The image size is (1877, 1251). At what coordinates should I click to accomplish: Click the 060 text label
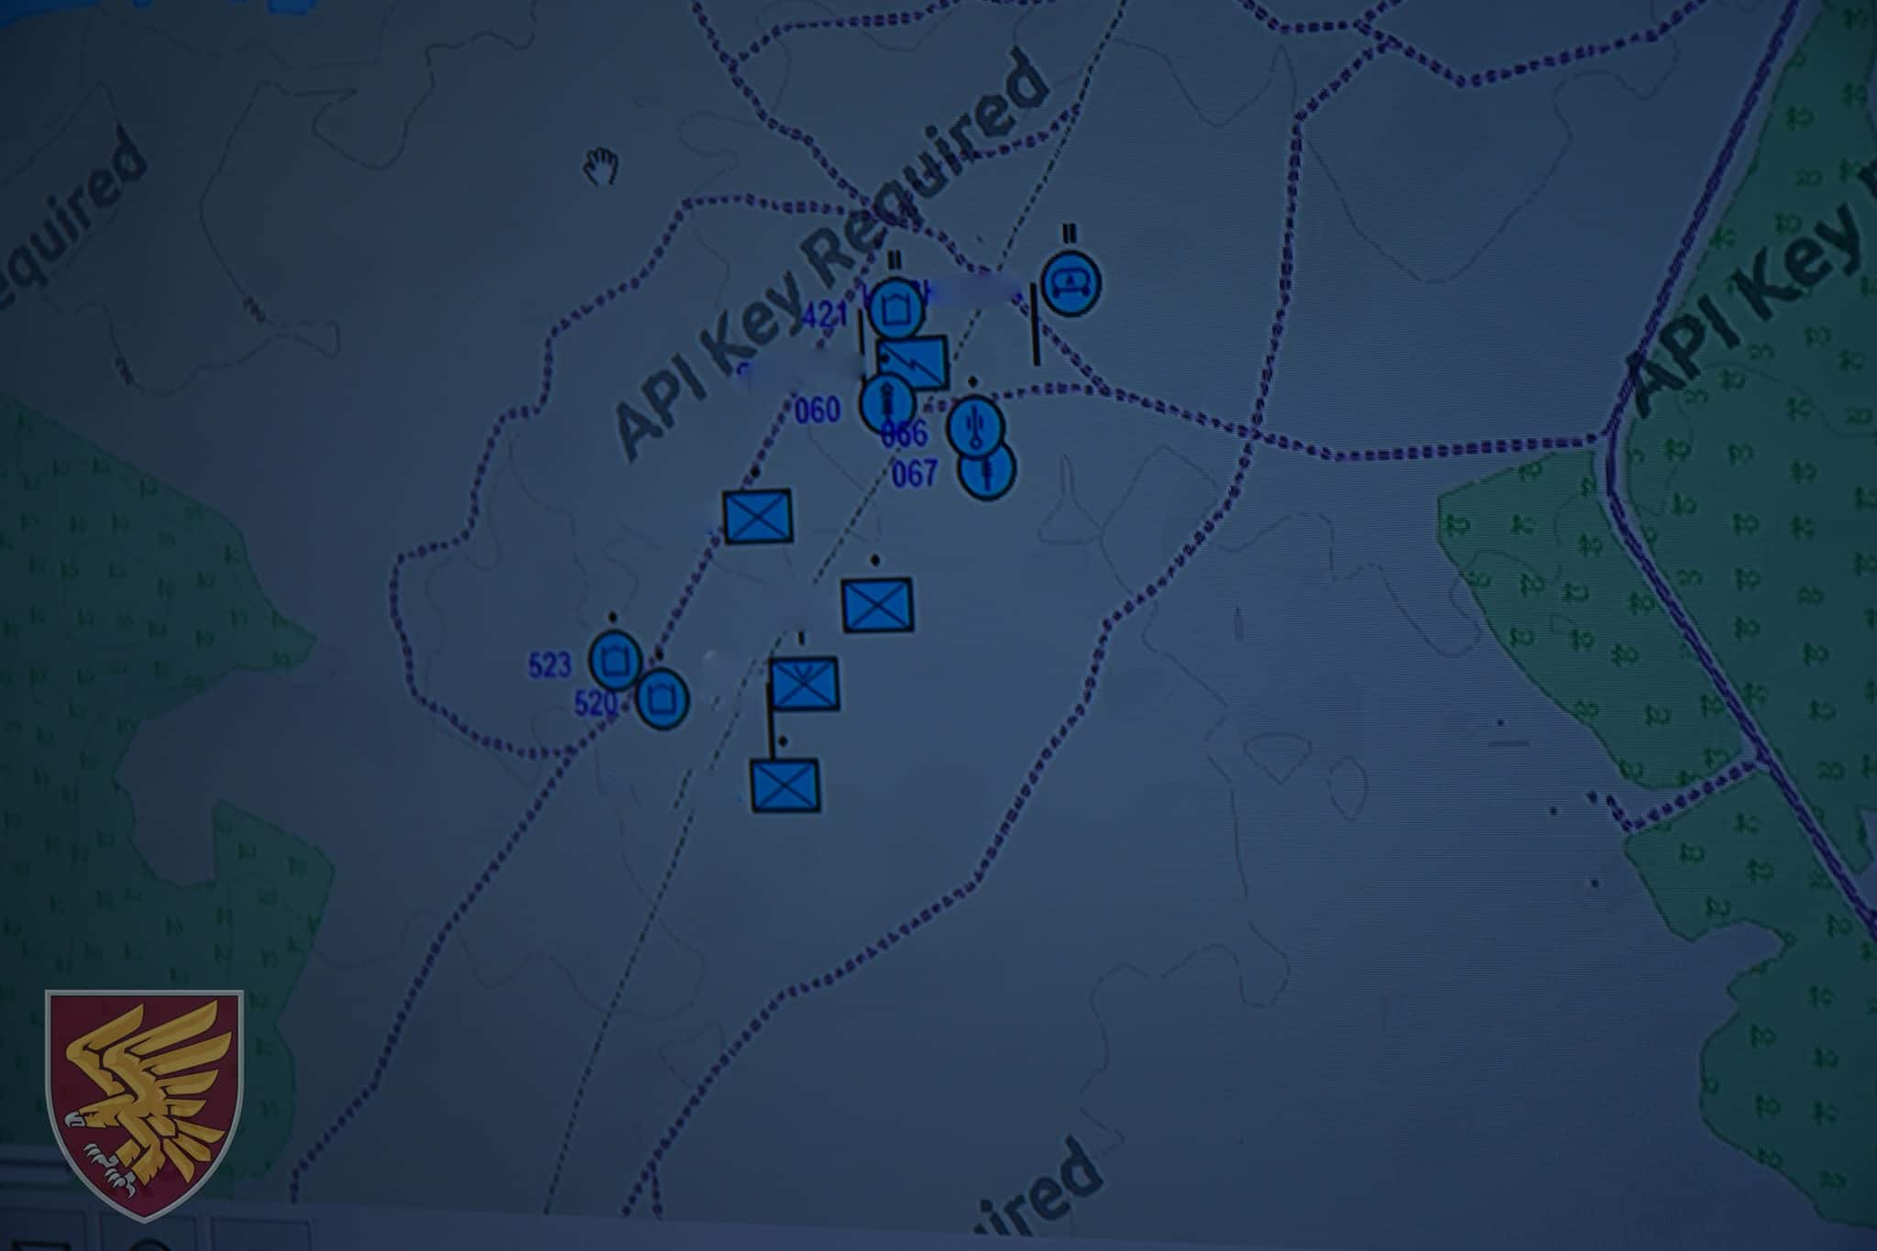coord(817,411)
